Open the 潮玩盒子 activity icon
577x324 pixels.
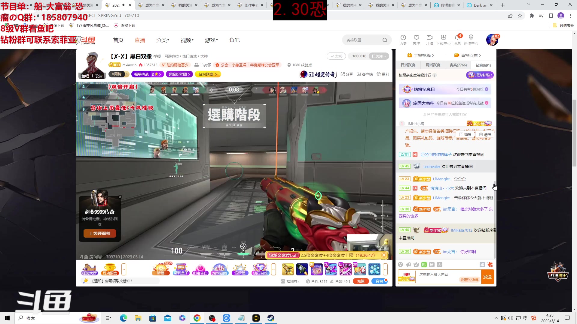coord(181,269)
